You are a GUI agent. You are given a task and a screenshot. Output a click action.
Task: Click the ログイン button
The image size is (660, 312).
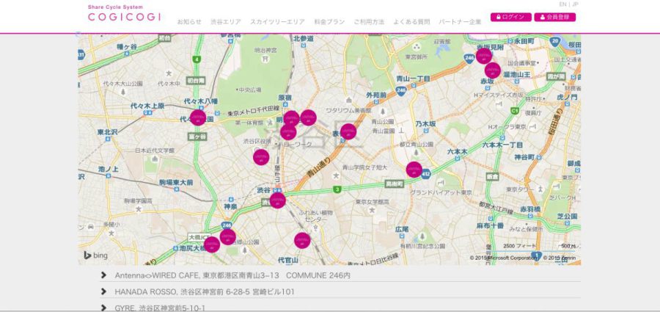(x=511, y=18)
